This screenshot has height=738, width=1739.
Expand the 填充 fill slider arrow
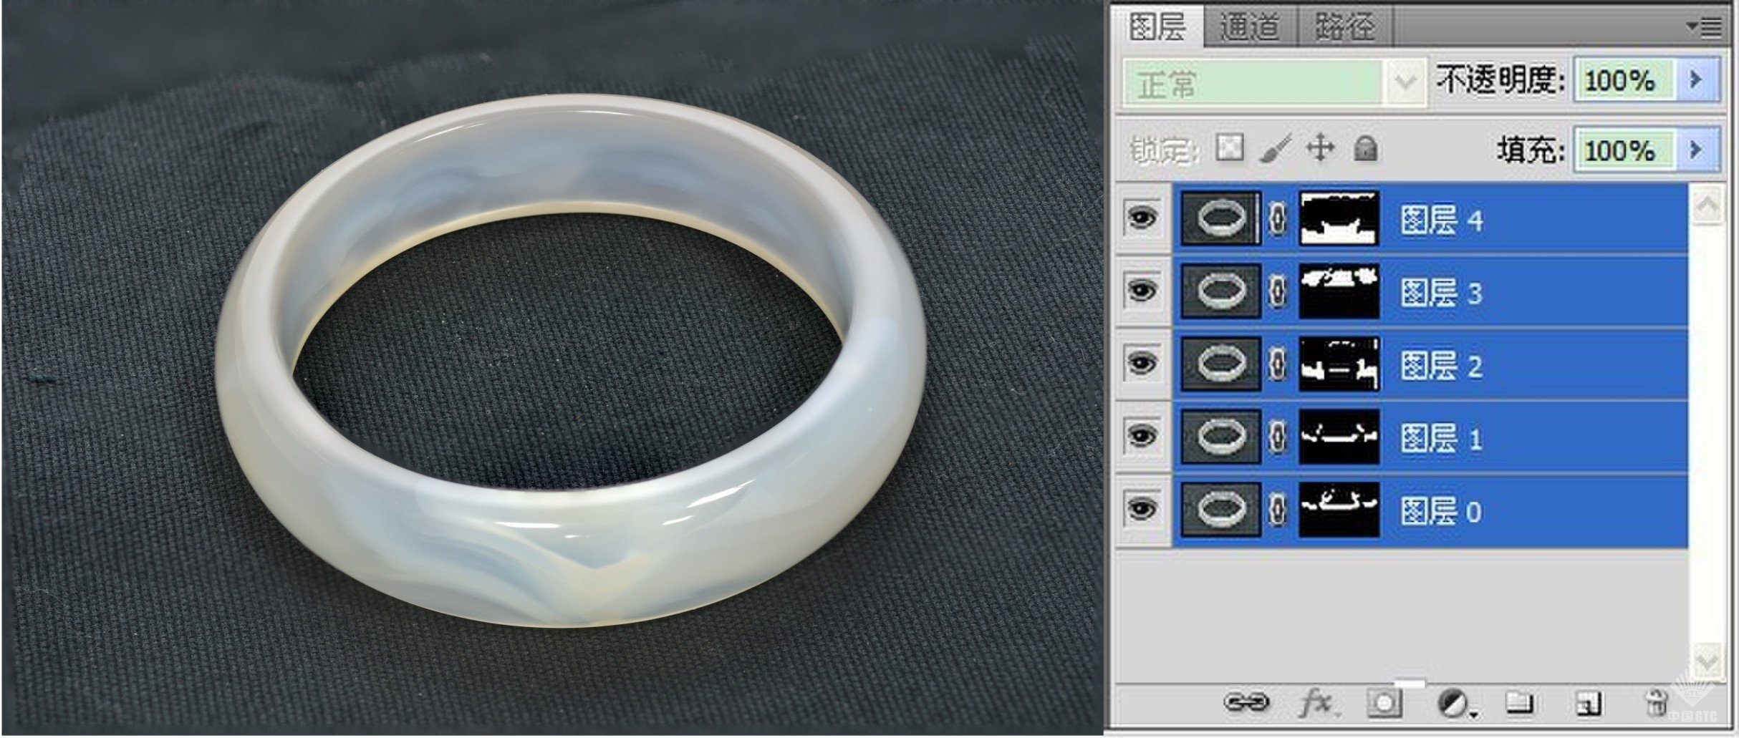tap(1695, 150)
